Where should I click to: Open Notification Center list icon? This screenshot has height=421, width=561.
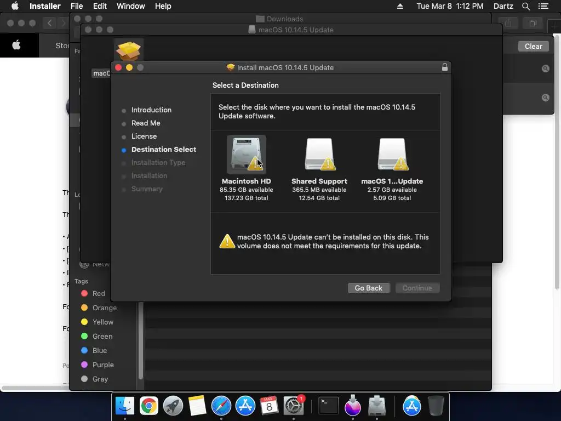[543, 6]
